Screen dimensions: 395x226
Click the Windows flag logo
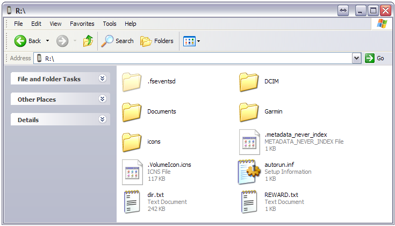click(x=382, y=24)
